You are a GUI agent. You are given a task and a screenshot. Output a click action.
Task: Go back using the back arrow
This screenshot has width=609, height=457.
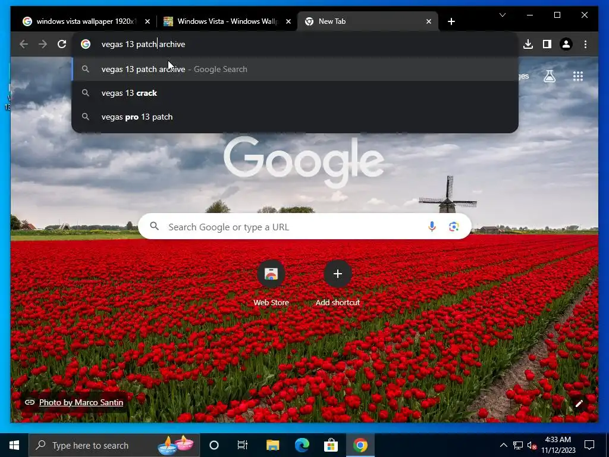pyautogui.click(x=24, y=44)
